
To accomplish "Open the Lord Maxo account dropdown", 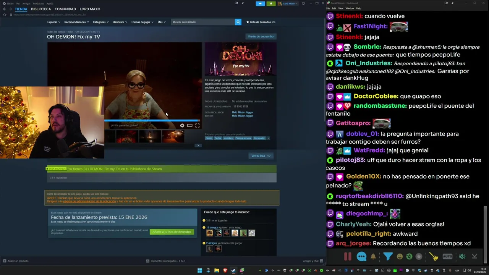I will 287,3.
